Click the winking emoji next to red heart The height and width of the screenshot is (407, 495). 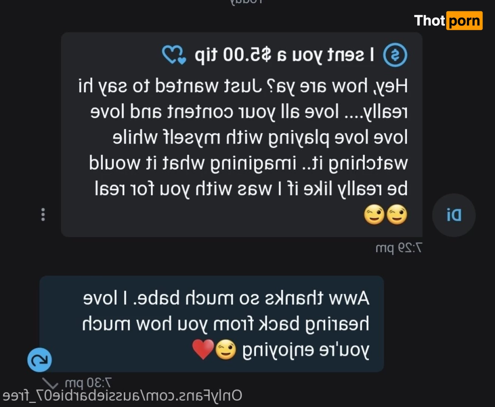pos(226,350)
